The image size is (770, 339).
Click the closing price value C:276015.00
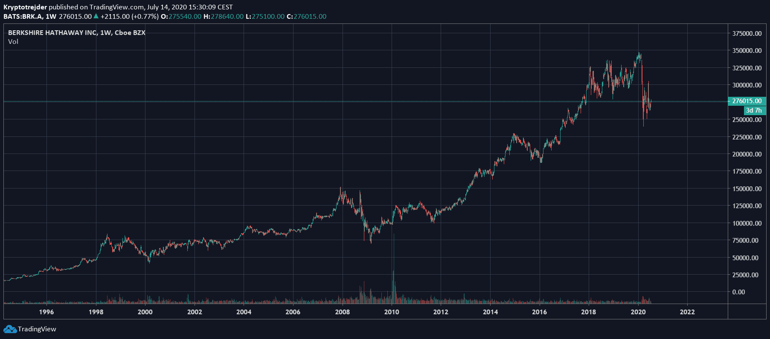(x=306, y=16)
